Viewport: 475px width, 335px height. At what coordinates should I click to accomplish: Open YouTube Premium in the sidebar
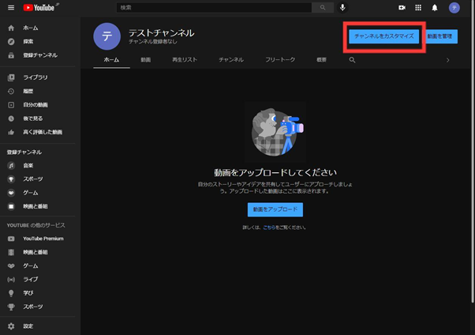(x=38, y=239)
